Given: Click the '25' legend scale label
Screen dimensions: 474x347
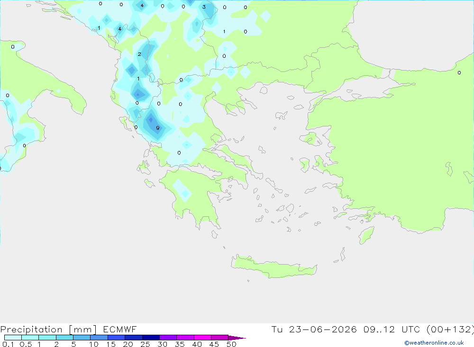Looking at the screenshot, I should [x=146, y=344].
